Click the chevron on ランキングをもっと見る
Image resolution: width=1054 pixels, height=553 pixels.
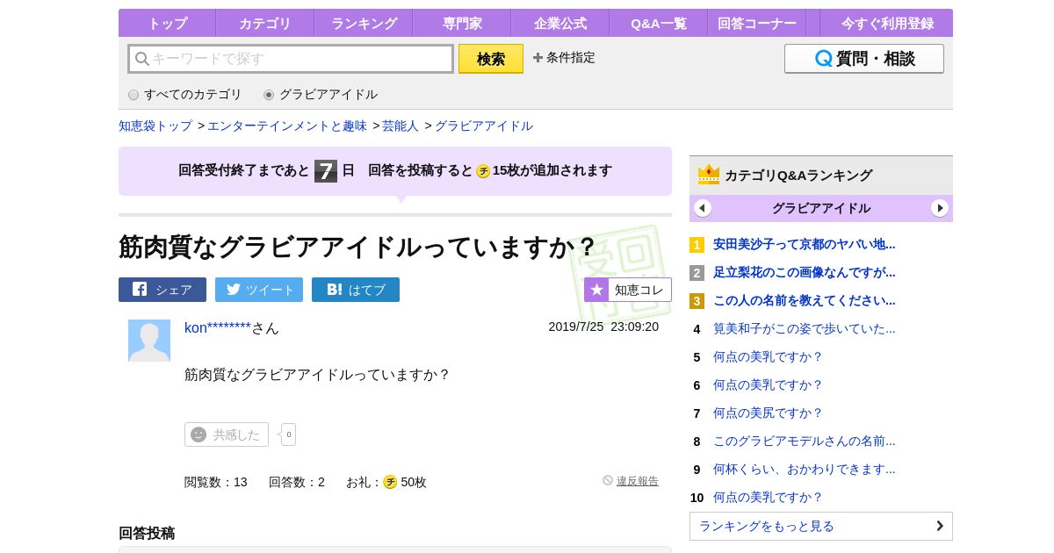point(940,526)
